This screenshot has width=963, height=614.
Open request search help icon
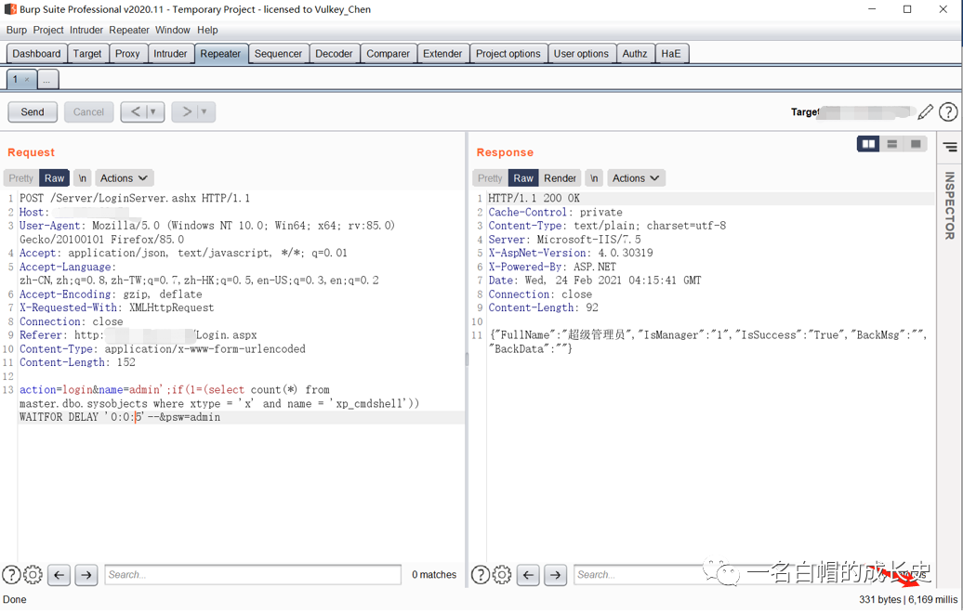(x=11, y=575)
